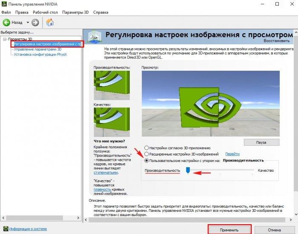This screenshot has width=298, height=234.
Task: Open the Back button history dropdown arrow
Action: [x=28, y=23]
